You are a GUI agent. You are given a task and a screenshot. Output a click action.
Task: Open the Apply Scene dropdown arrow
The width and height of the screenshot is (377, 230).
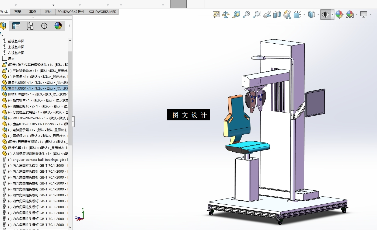pos(357,15)
